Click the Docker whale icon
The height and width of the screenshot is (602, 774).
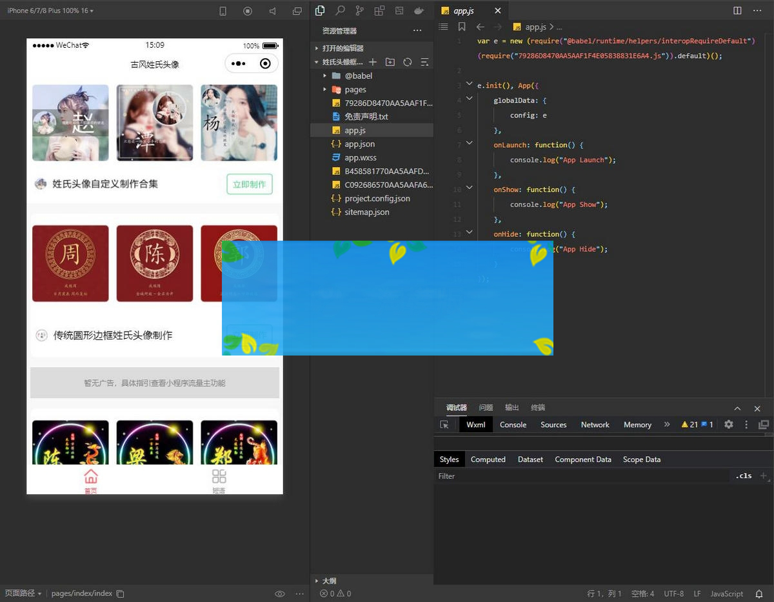[x=419, y=10]
